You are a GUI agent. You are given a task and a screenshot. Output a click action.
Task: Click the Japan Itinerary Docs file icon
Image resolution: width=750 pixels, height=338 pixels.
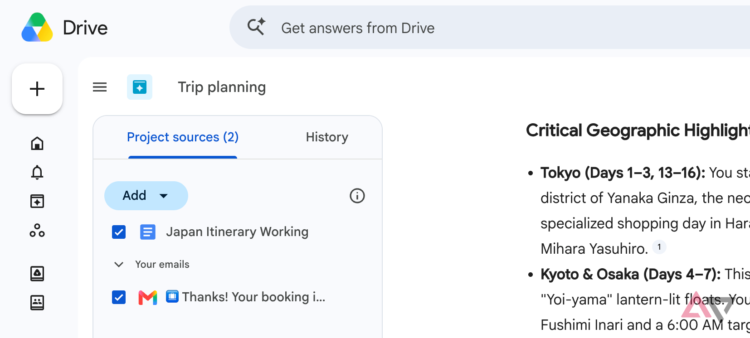click(148, 232)
